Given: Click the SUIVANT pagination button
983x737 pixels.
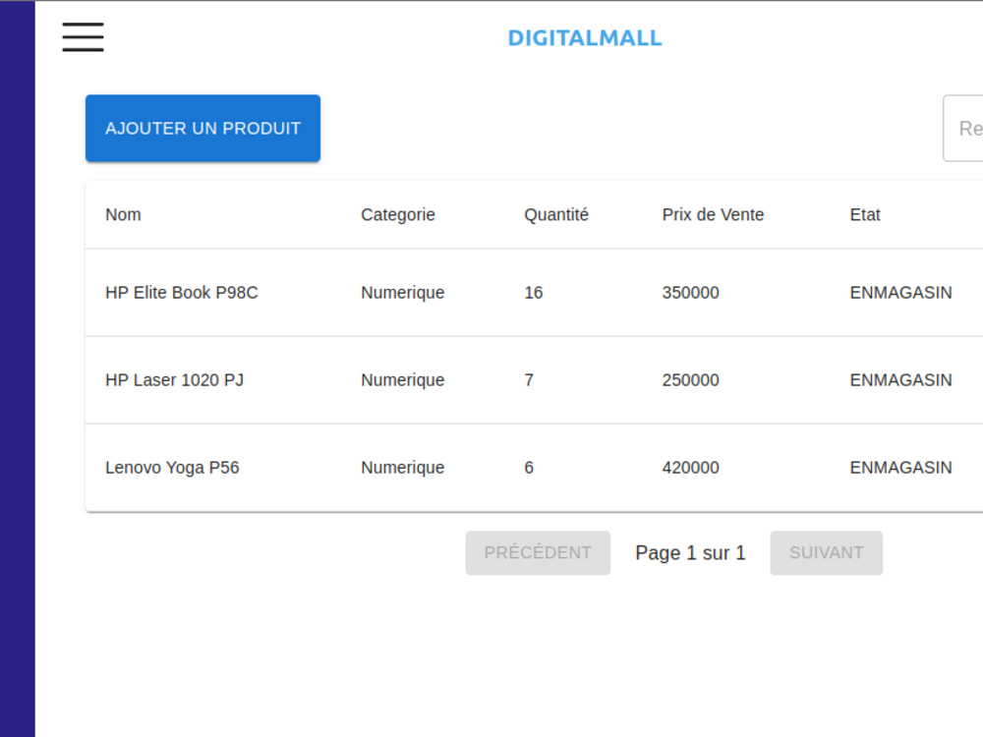Looking at the screenshot, I should pos(827,552).
